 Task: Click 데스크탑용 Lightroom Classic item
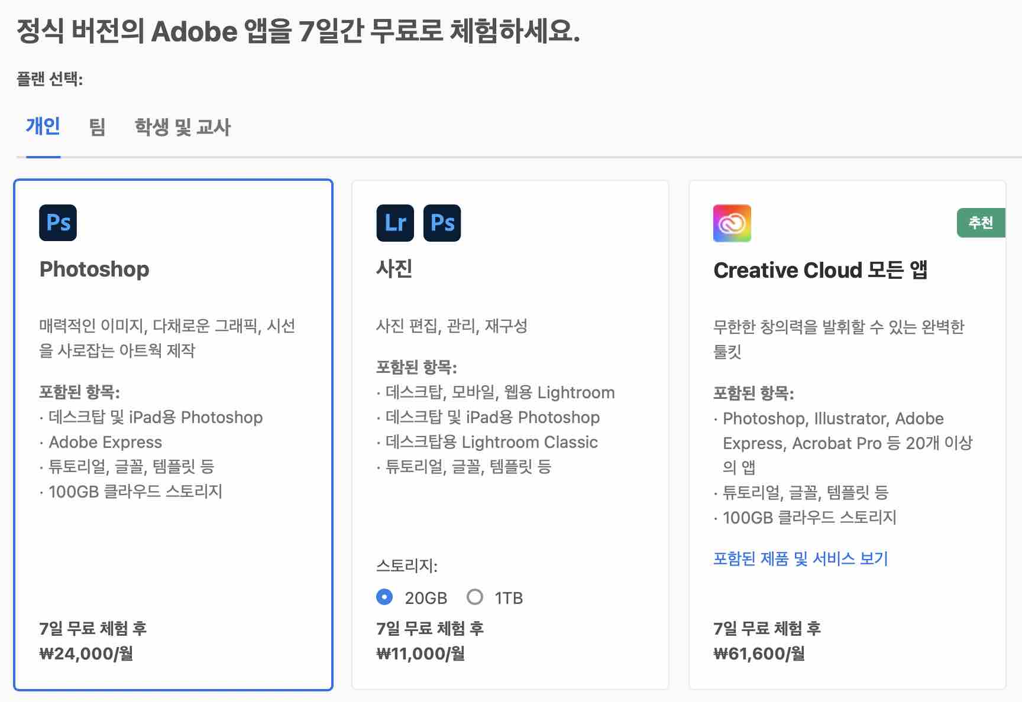click(x=491, y=442)
